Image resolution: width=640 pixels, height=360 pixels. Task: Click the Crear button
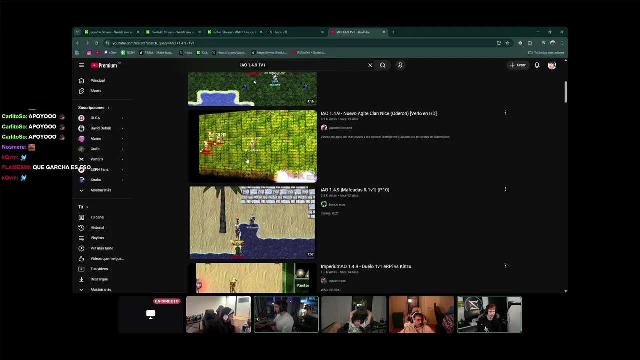pos(518,65)
